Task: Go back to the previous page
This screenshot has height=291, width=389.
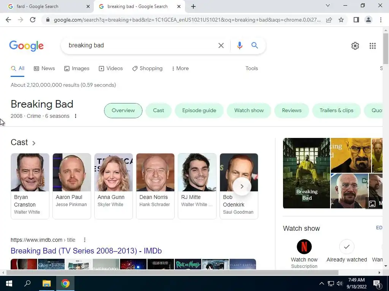Action: tap(8, 20)
